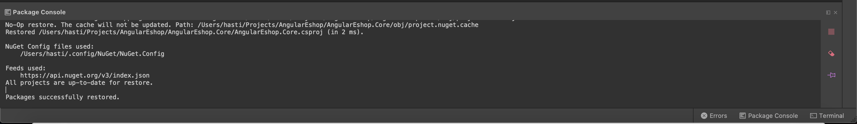This screenshot has width=857, height=124.
Task: Click the Package Console header icon
Action: [8, 12]
